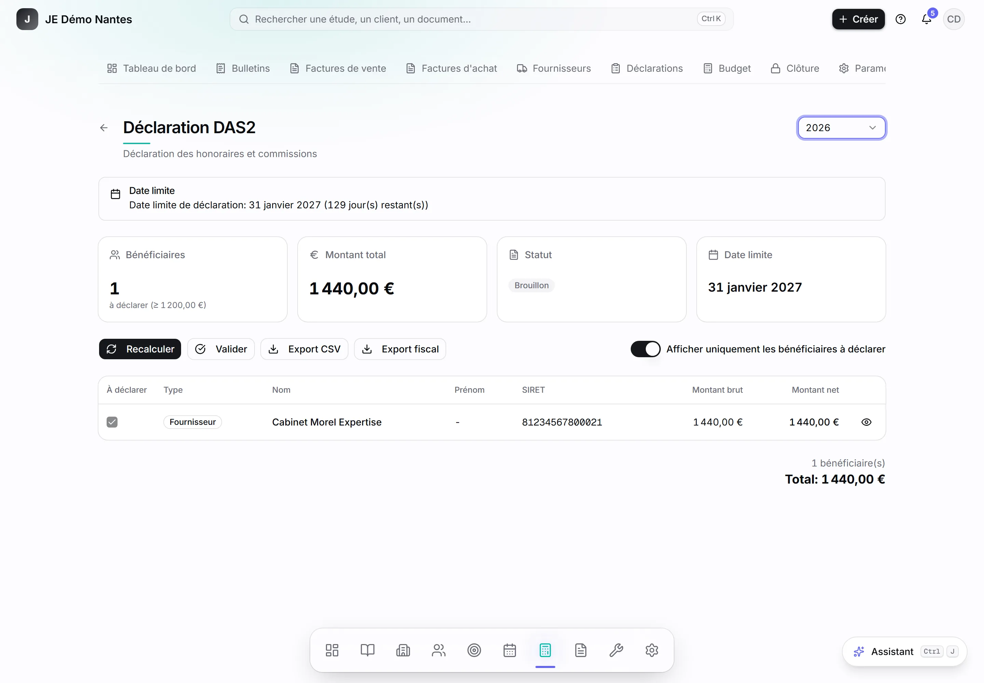Click the Nom column header

(x=281, y=390)
